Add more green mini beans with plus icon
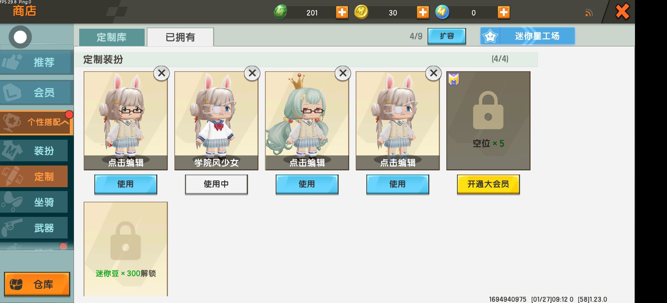The width and height of the screenshot is (667, 303). [342, 12]
